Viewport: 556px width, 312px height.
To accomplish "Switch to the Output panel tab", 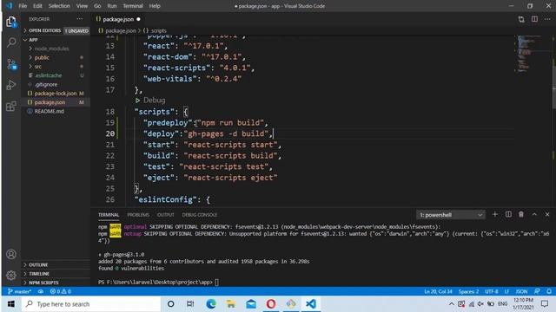I will pyautogui.click(x=166, y=215).
